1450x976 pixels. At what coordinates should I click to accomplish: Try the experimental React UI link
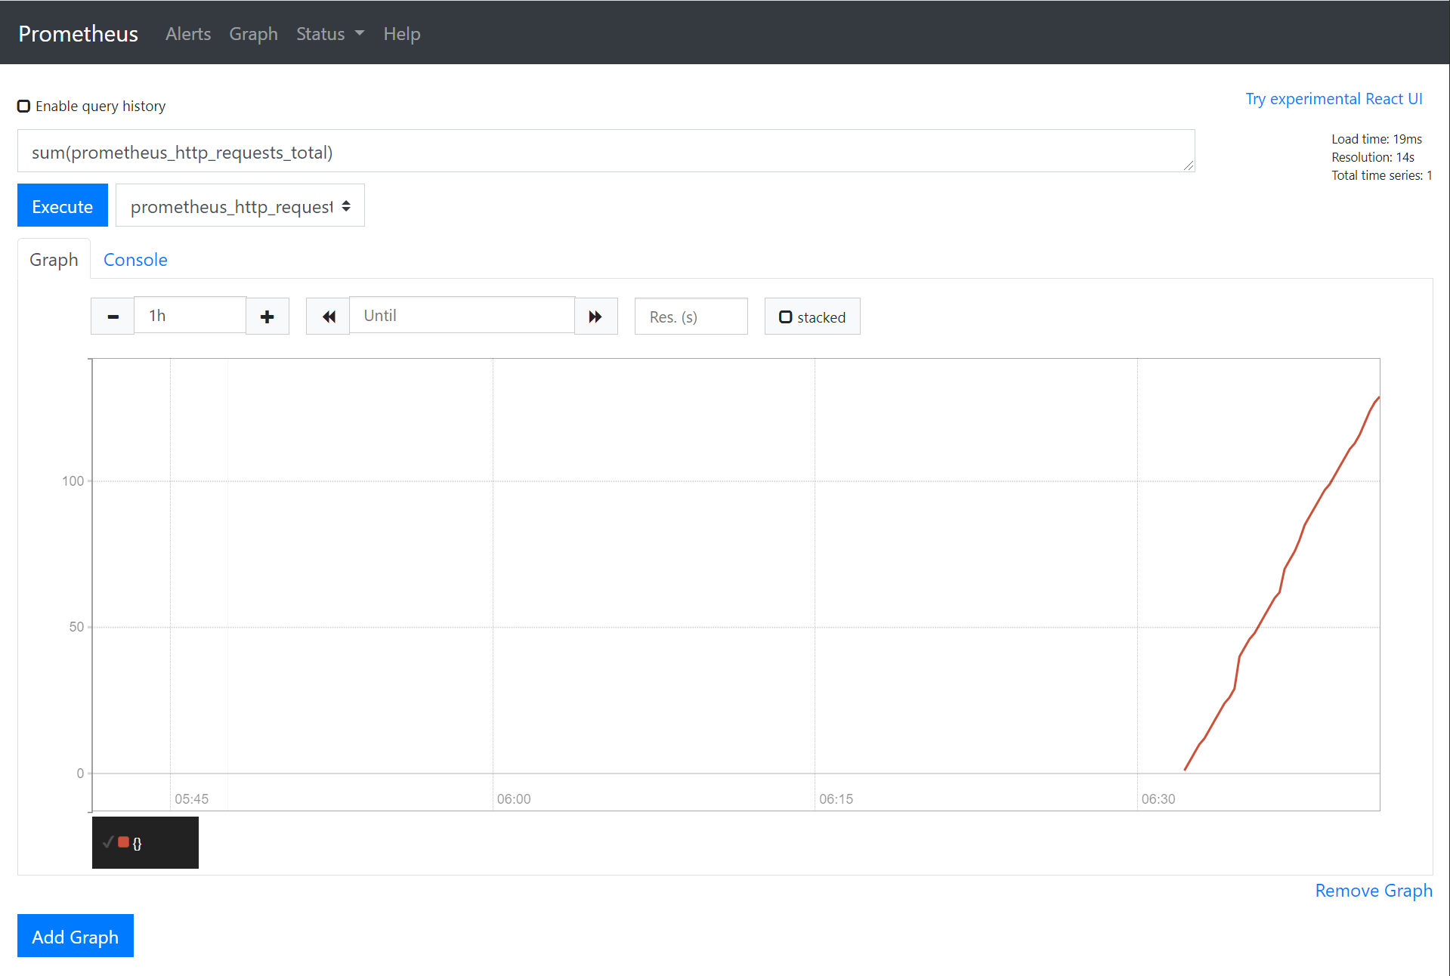pos(1334,99)
